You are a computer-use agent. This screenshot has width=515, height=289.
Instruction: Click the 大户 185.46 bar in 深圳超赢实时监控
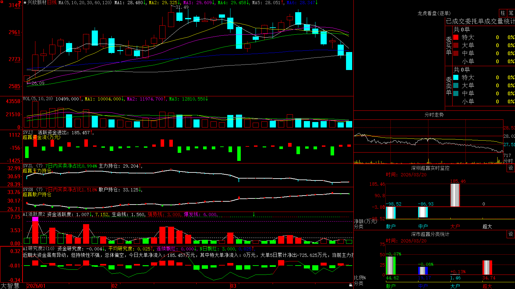[455, 195]
